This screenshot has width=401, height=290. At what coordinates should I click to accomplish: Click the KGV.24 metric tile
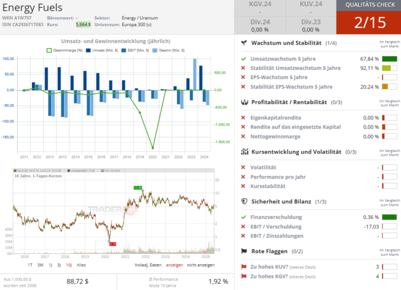pos(260,8)
